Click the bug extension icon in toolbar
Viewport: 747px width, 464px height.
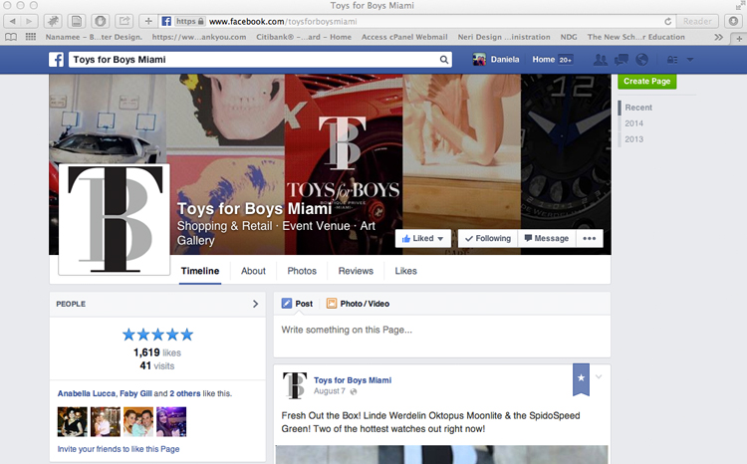click(x=53, y=21)
